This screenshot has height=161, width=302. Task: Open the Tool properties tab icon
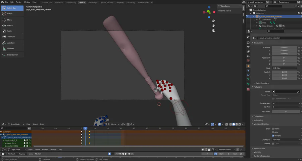[248, 37]
